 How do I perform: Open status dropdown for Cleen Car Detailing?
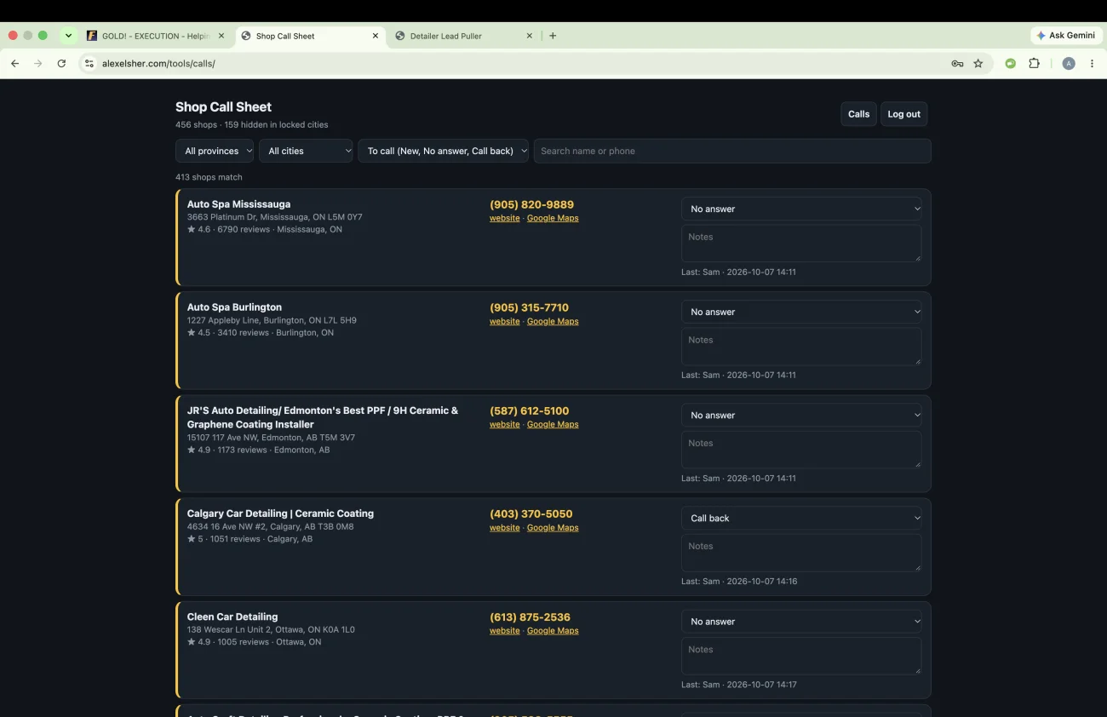coord(801,622)
